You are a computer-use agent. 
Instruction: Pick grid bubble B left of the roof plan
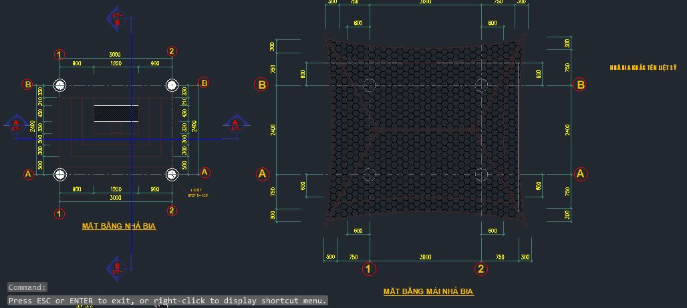click(x=261, y=84)
